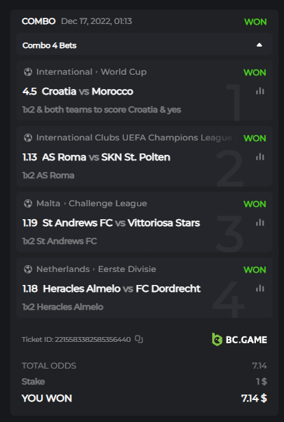This screenshot has height=422, width=284.
Task: Select the Eerste Divisie league breadcrumb
Action: point(127,269)
